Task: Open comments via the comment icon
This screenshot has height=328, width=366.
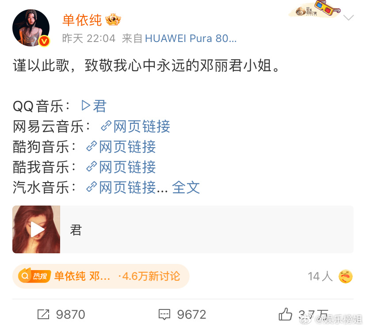Action: pos(164,314)
